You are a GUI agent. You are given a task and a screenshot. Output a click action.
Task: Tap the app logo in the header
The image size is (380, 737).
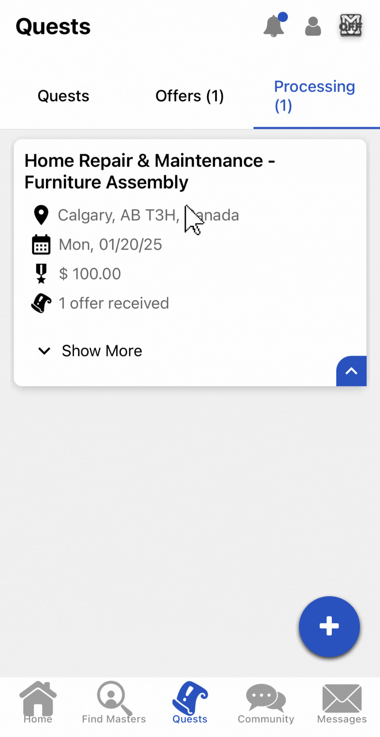(351, 26)
